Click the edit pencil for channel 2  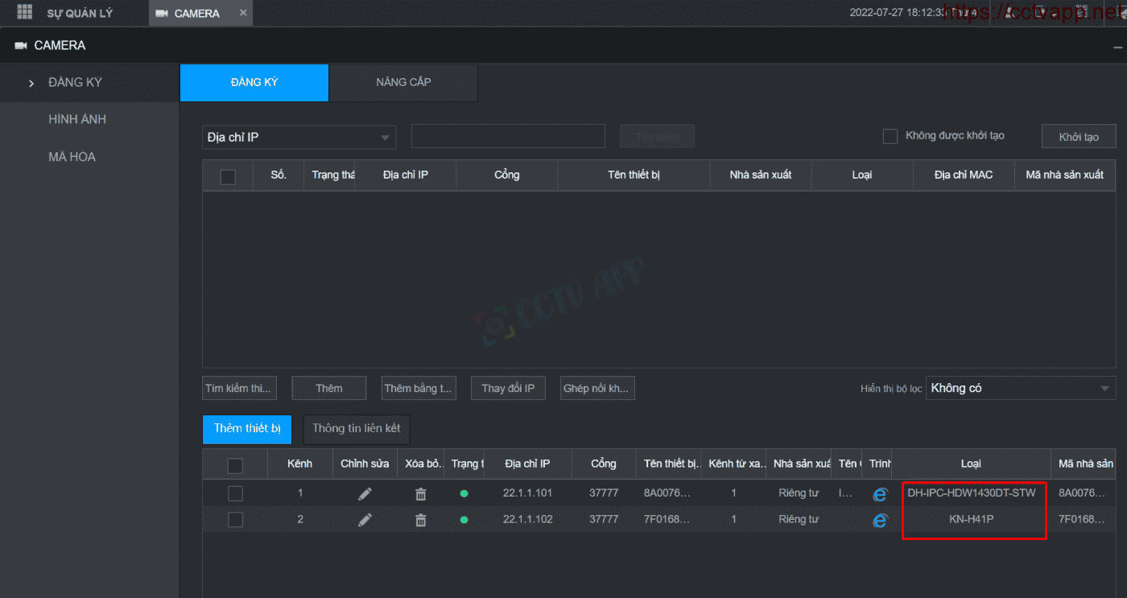[365, 520]
